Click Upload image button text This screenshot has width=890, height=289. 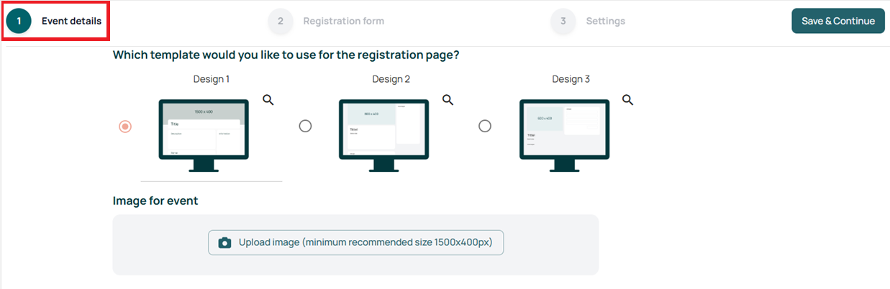click(x=365, y=243)
